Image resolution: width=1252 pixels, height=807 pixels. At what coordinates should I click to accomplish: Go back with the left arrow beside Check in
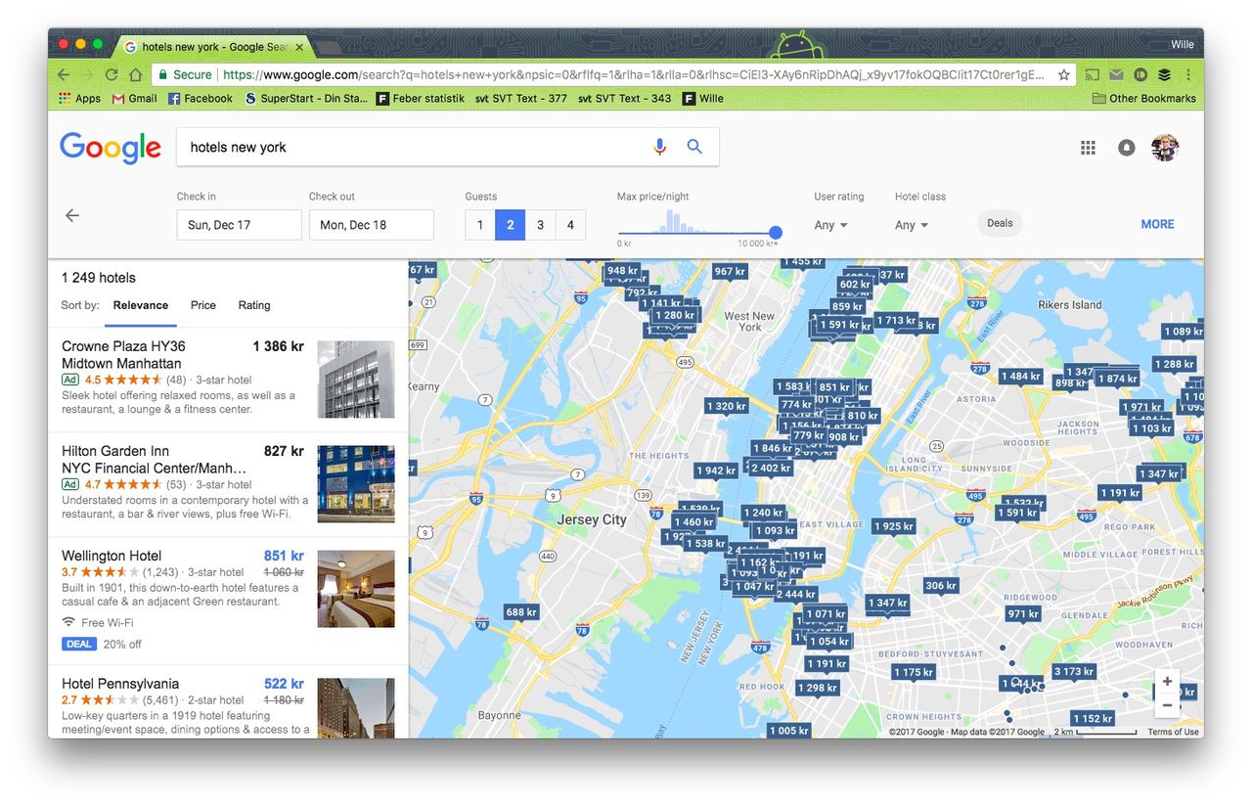click(72, 215)
